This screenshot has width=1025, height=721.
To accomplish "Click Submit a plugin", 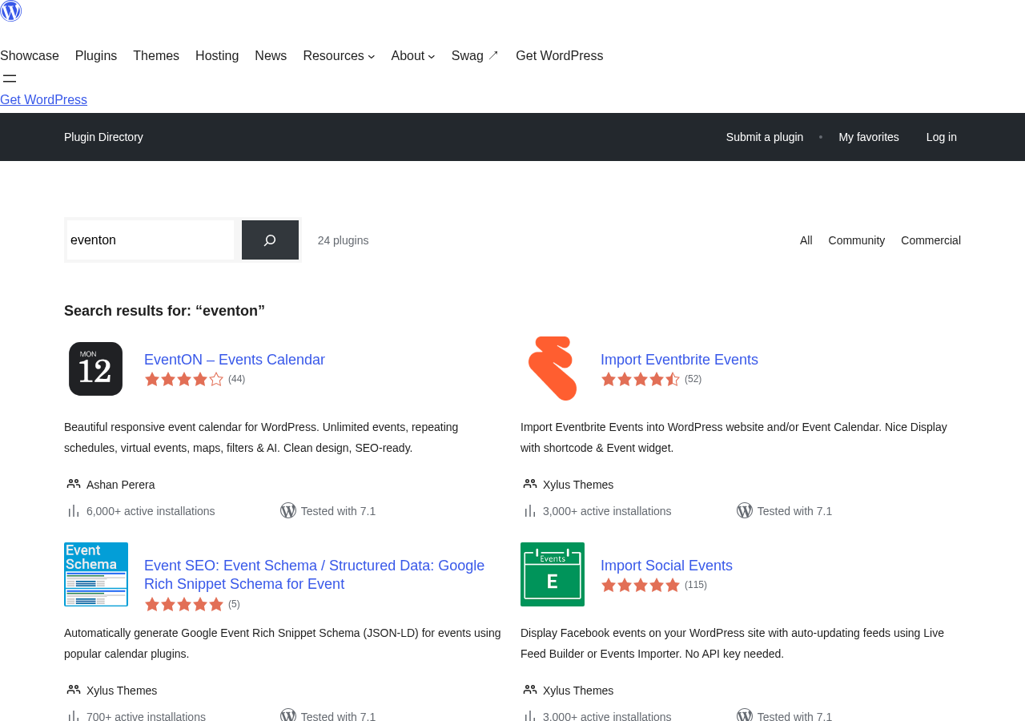I will (x=765, y=137).
